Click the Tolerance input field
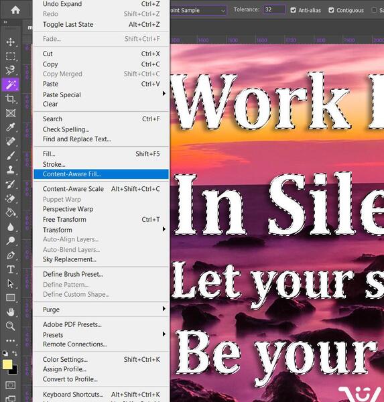The image size is (384, 402). (274, 10)
